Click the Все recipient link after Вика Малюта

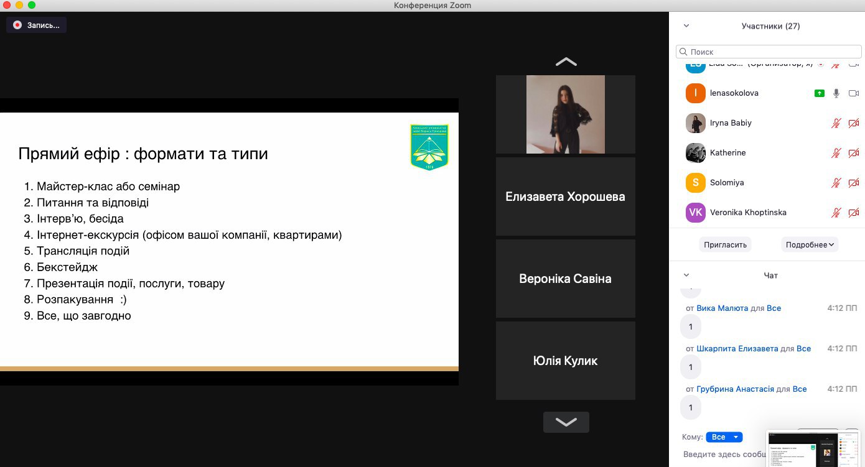[774, 308]
